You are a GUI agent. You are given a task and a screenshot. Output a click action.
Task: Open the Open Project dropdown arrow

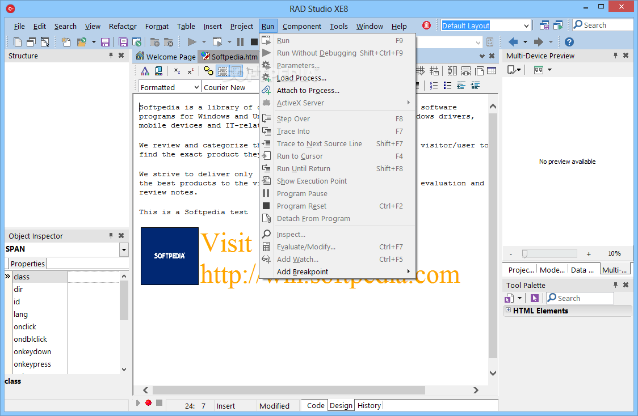click(94, 42)
